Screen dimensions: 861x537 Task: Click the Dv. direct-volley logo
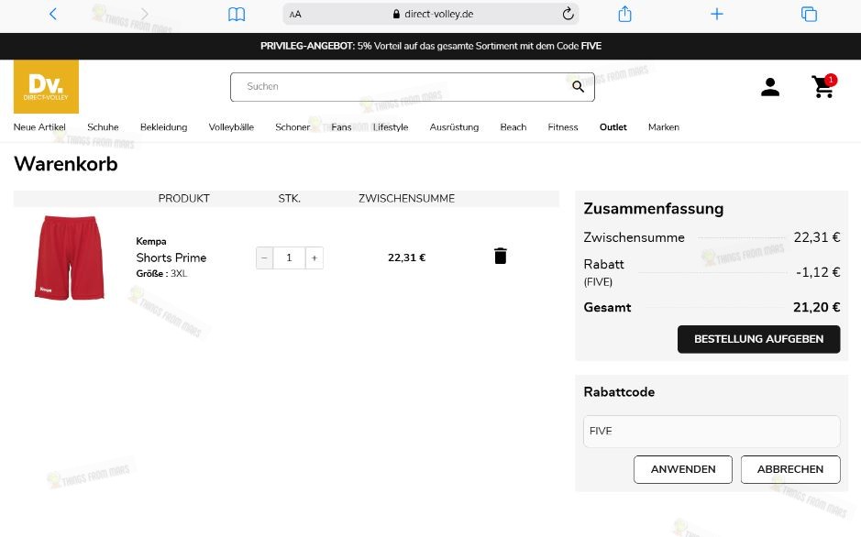(x=44, y=85)
